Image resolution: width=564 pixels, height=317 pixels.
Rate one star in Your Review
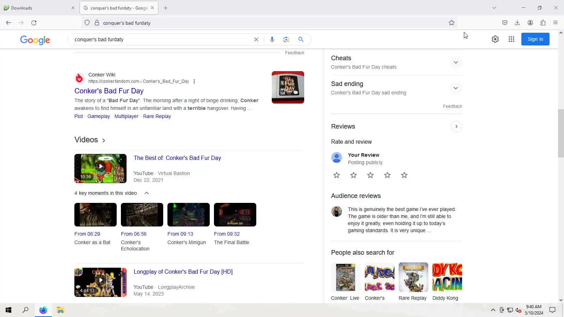[x=337, y=175]
